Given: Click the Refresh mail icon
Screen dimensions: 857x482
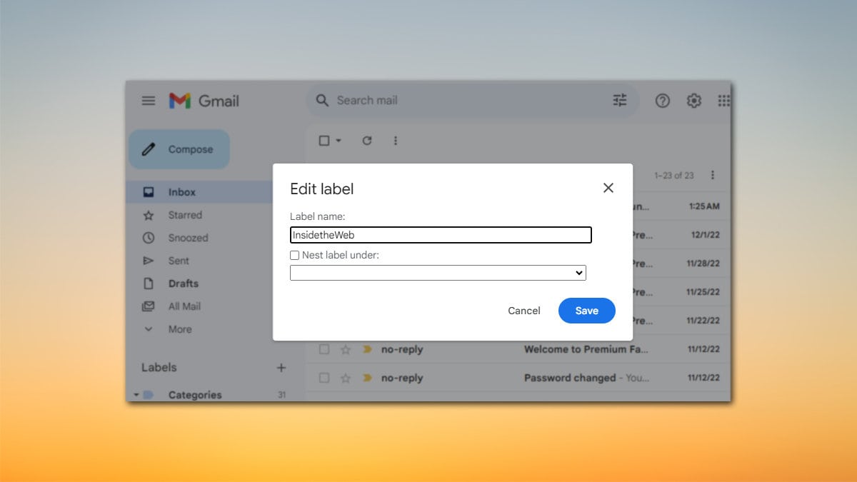Looking at the screenshot, I should (367, 141).
